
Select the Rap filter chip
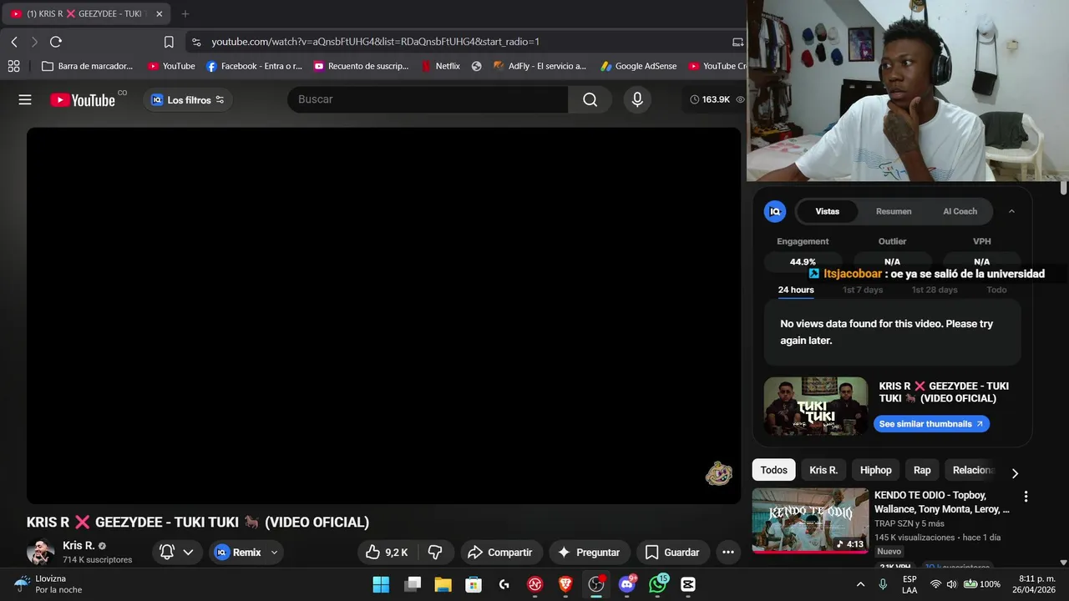922,470
